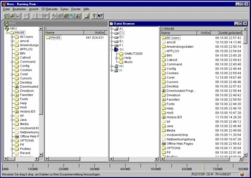Collapse the G:\ drive in Datei Browser
Viewport: 251px width, 178px height.
[112, 50]
